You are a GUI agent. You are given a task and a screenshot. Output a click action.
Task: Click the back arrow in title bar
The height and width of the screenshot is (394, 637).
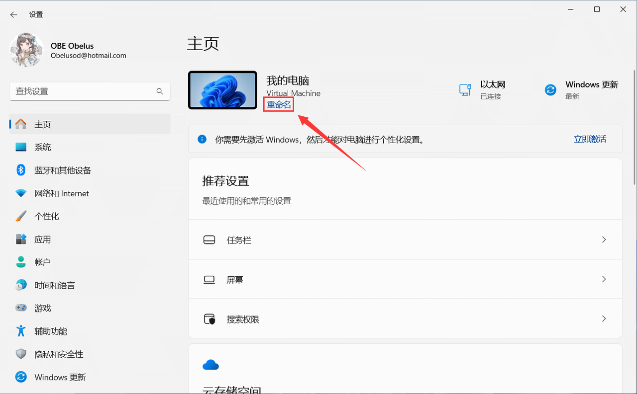13,15
